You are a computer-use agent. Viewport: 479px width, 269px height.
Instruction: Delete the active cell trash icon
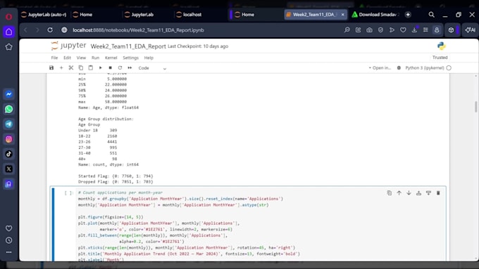438,193
